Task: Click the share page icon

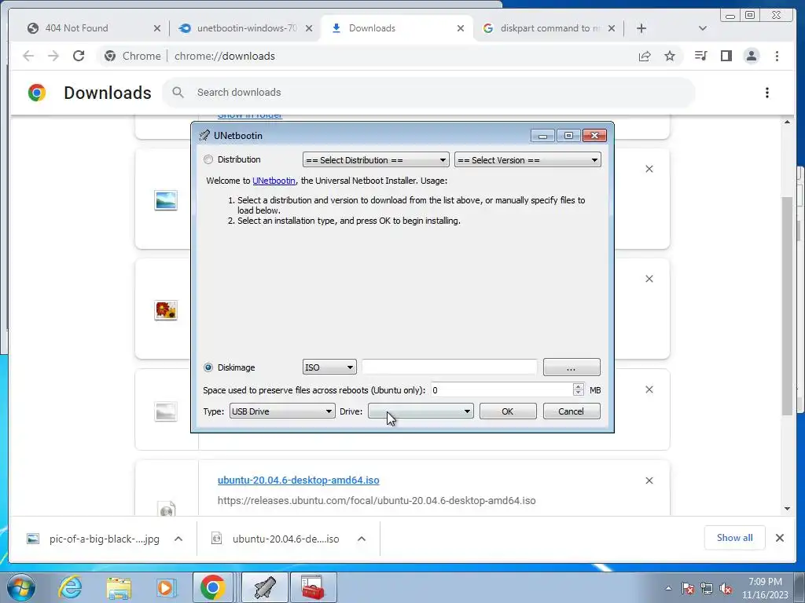Action: point(645,56)
